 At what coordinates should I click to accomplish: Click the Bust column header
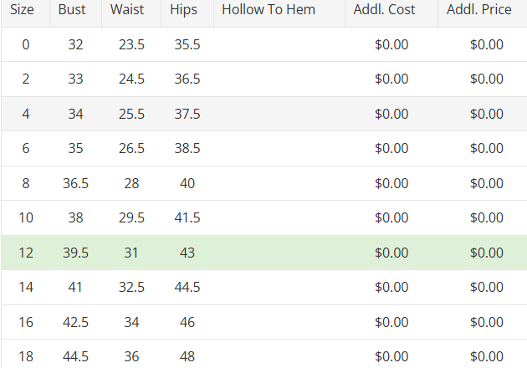[x=72, y=10]
